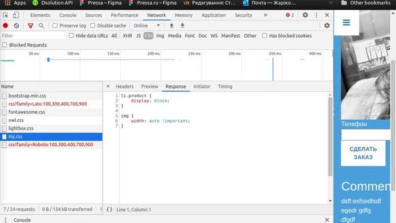Open the Timing tab of request
The image size is (396, 223).
[225, 87]
